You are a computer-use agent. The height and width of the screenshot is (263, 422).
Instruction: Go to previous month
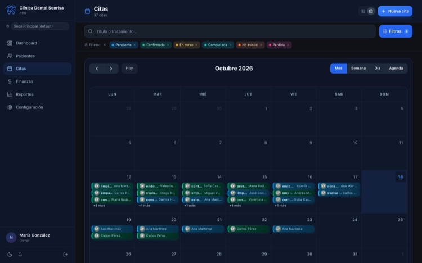(x=97, y=69)
